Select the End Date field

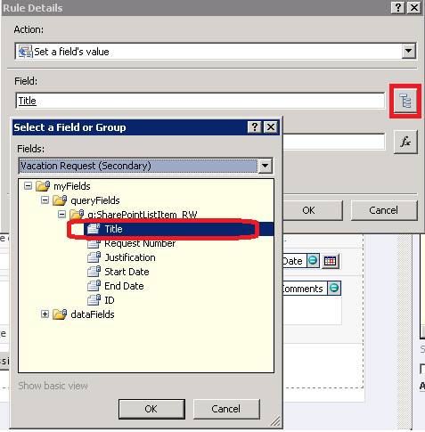[x=124, y=286]
